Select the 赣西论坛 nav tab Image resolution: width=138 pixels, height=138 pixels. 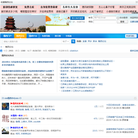(20, 36)
